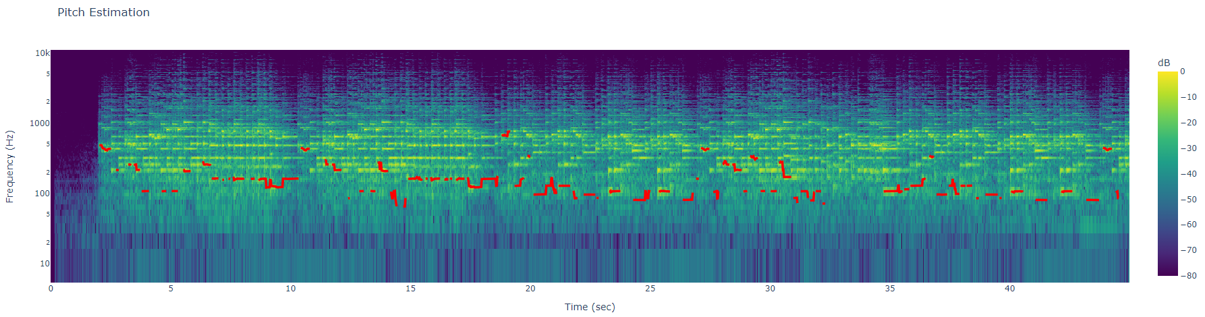Screen dimensions: 1205x317
Task: Click the dark purple bottom of colorbar
Action: click(1167, 272)
